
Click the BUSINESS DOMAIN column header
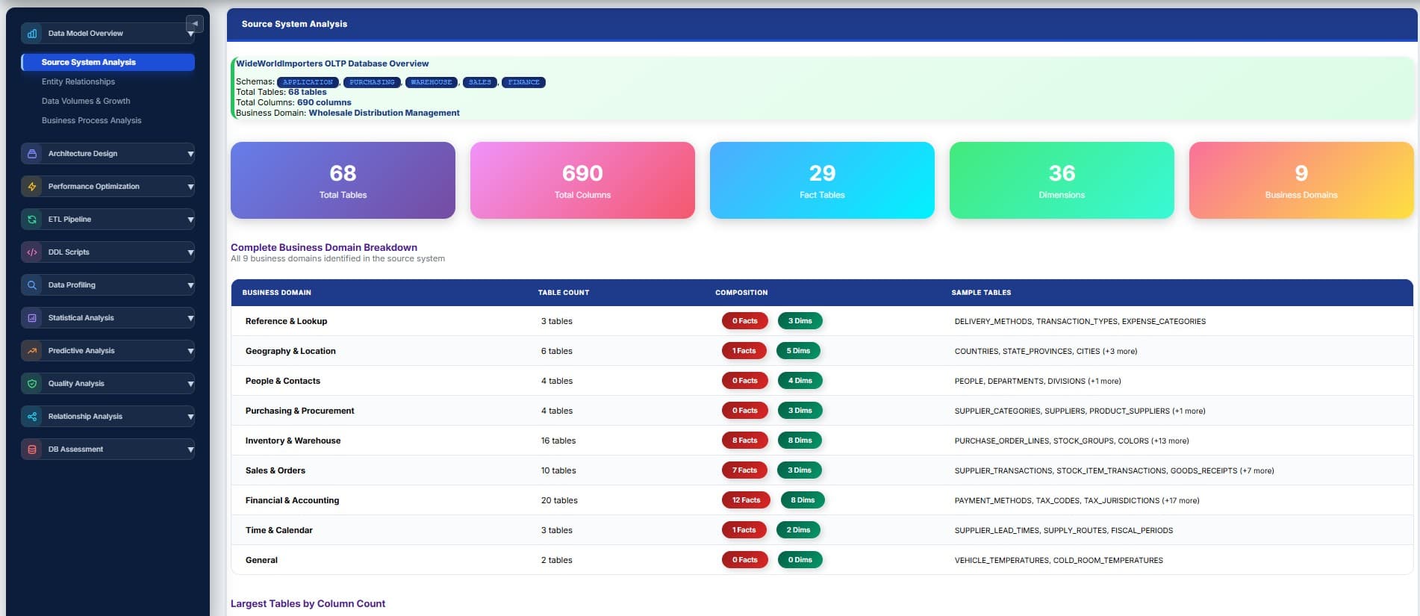pos(276,293)
